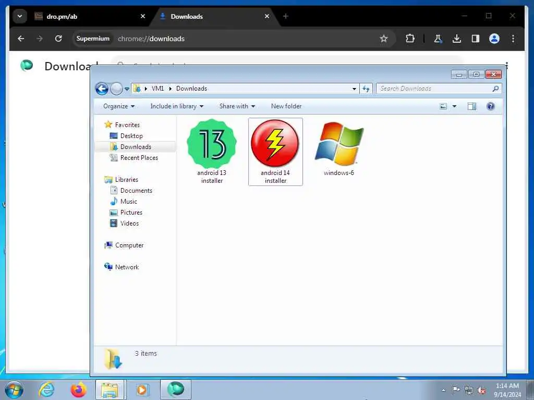Image resolution: width=534 pixels, height=400 pixels.
Task: Open browser extensions menu
Action: pyautogui.click(x=410, y=39)
